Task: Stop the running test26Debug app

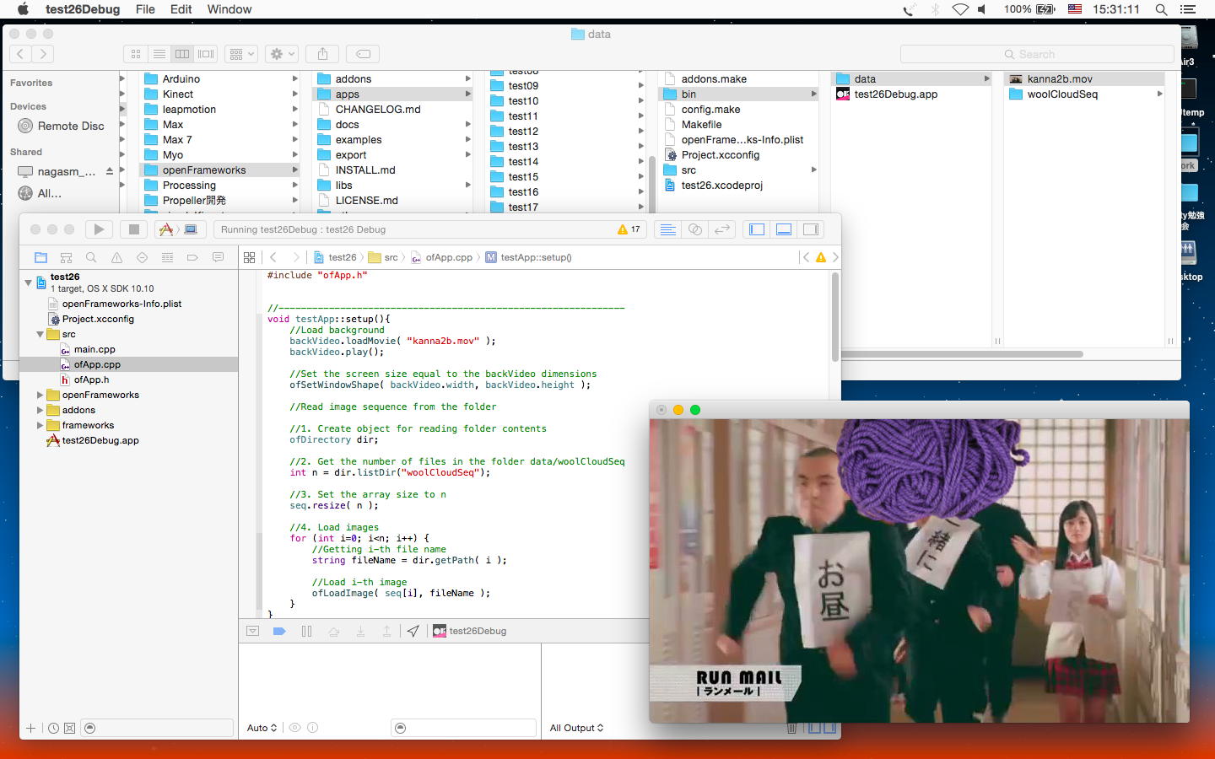Action: coord(133,229)
